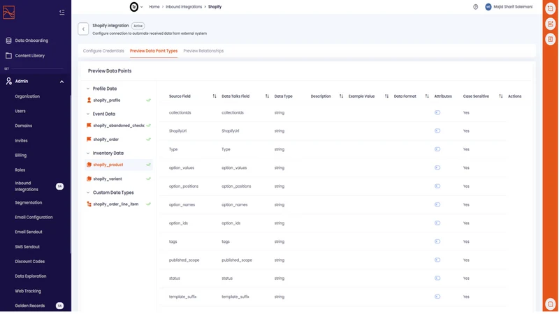Select shopify_product data point type
559x314 pixels.
pos(119,165)
